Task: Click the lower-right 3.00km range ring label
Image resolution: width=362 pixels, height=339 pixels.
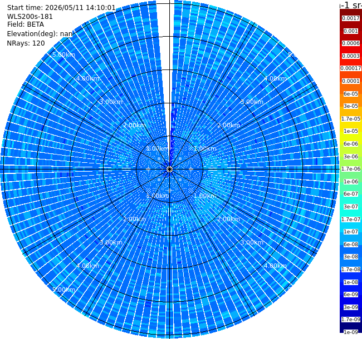Action: tap(252, 242)
